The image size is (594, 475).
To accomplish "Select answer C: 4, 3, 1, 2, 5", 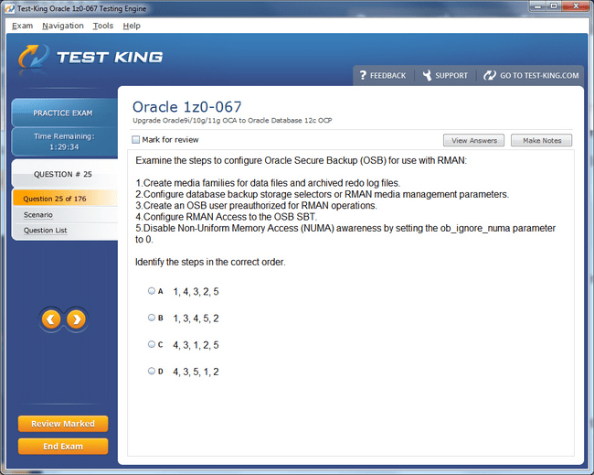I will coord(152,344).
